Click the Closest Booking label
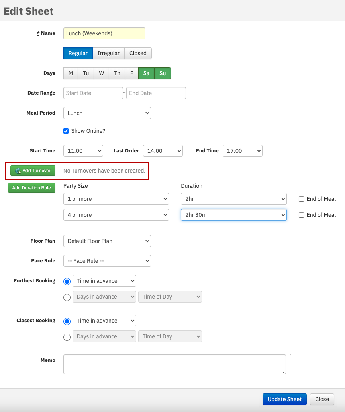 coord(36,320)
